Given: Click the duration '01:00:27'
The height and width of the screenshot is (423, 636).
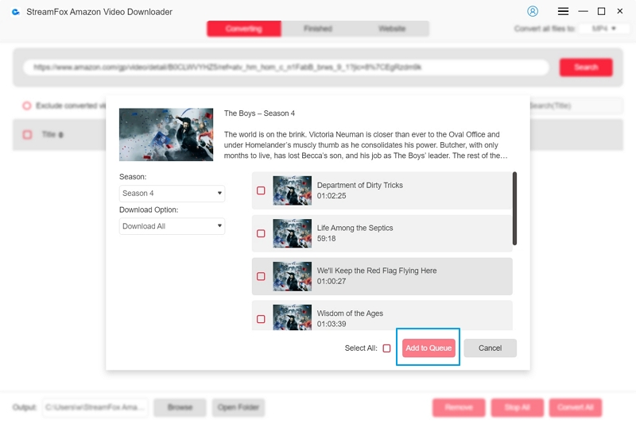Looking at the screenshot, I should click(332, 281).
